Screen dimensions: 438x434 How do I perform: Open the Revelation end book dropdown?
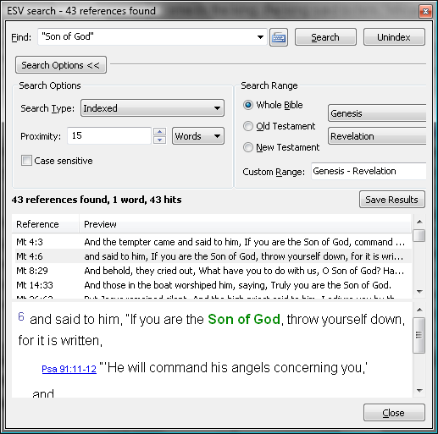click(x=377, y=136)
